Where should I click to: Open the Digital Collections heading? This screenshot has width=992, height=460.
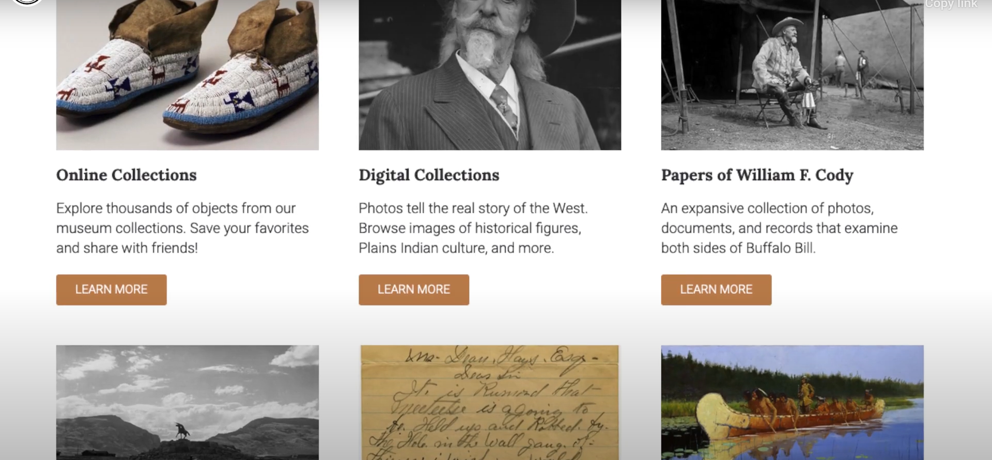pyautogui.click(x=429, y=175)
